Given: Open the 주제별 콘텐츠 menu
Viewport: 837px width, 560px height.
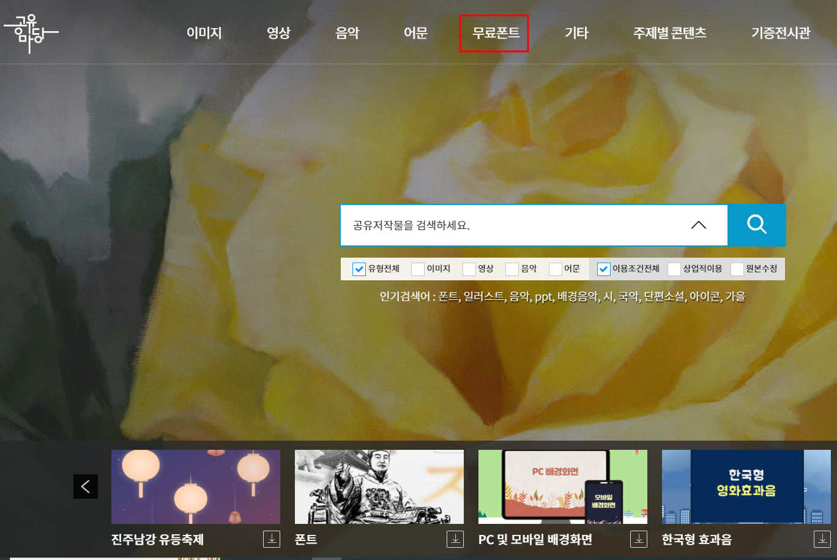Looking at the screenshot, I should 670,33.
